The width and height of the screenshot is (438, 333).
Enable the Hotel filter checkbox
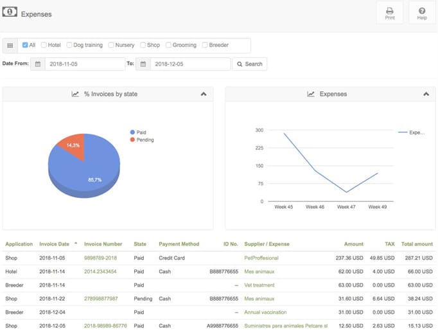tap(44, 45)
